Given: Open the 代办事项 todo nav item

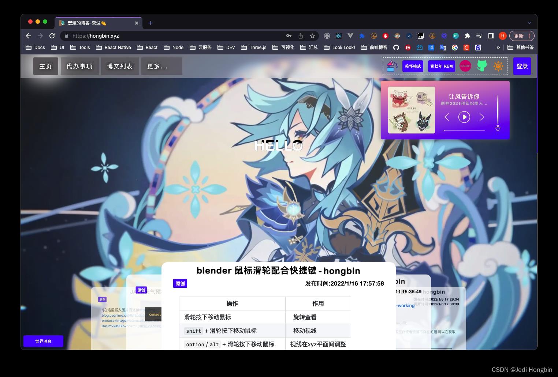Looking at the screenshot, I should (80, 66).
